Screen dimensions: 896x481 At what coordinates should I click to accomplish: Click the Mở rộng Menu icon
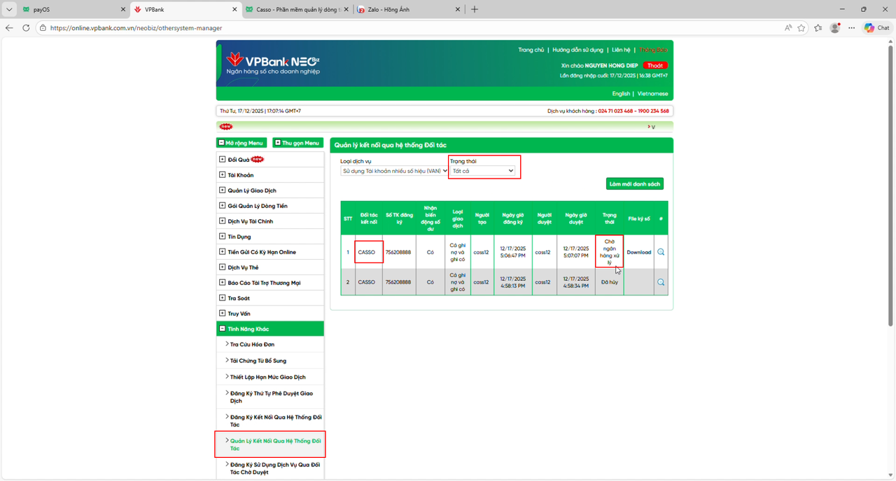tap(223, 142)
